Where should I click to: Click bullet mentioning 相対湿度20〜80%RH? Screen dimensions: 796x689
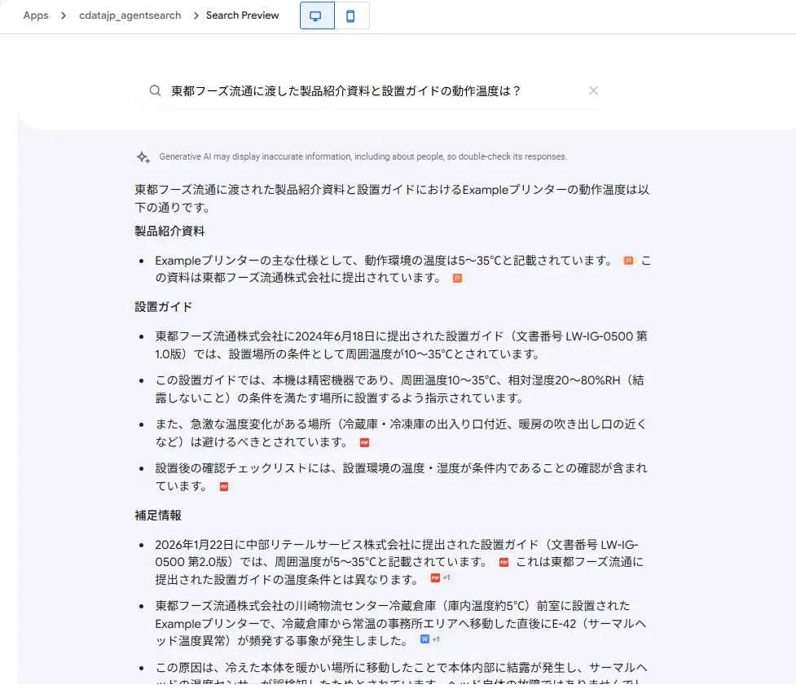click(399, 389)
